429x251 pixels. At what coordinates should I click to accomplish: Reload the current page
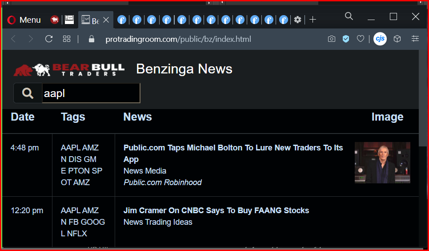pyautogui.click(x=49, y=39)
